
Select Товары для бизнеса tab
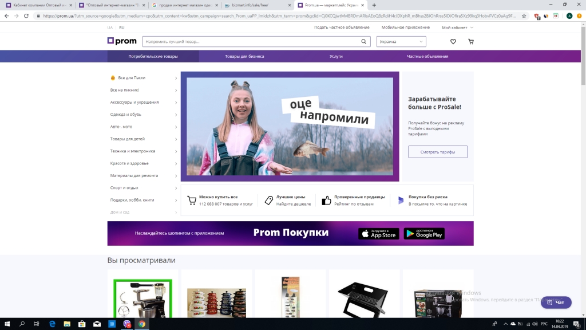(244, 56)
